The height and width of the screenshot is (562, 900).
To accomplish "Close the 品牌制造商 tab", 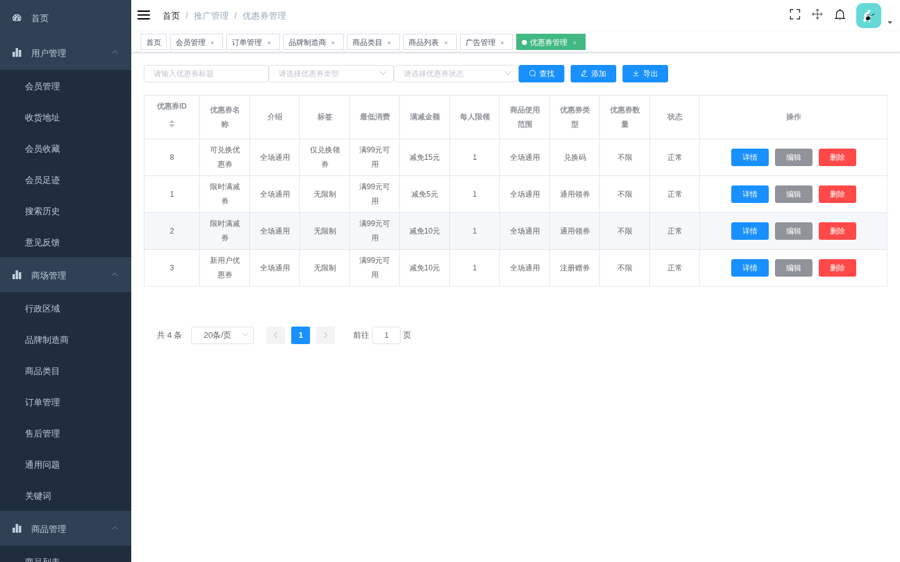I will click(333, 42).
